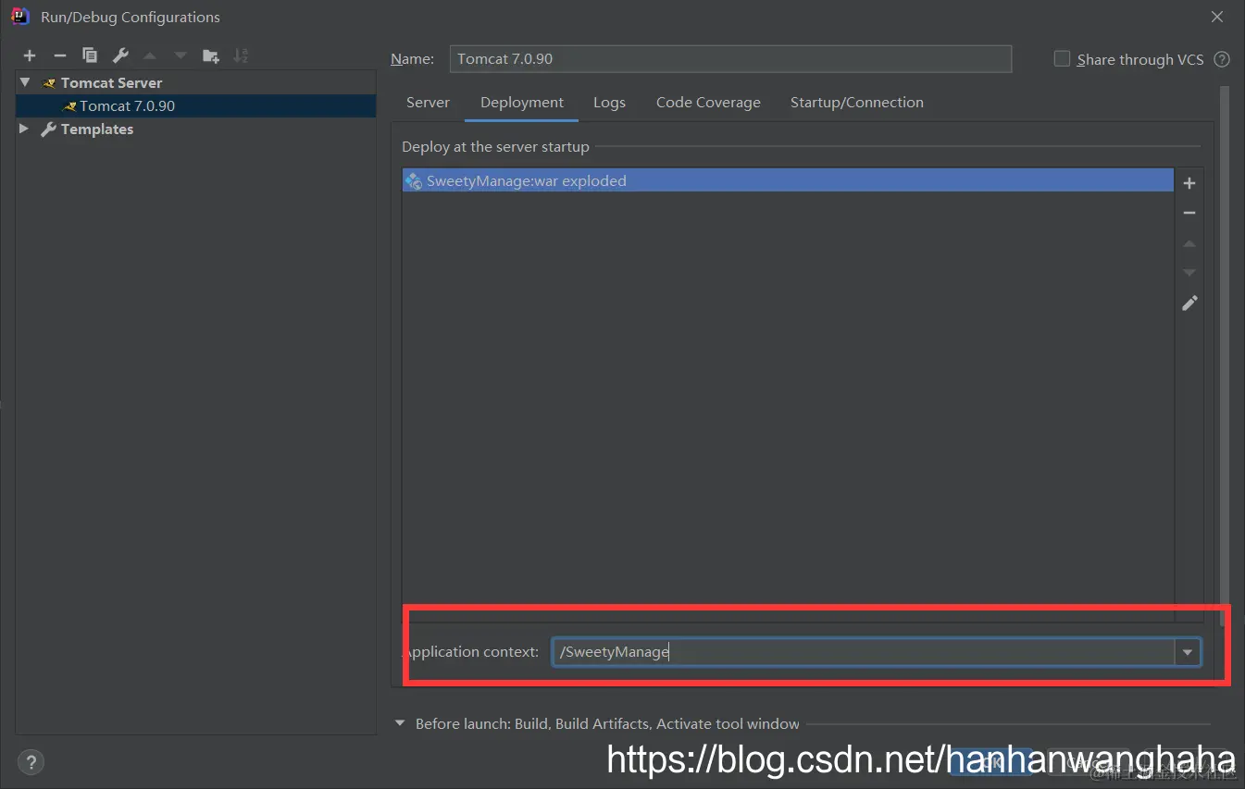Open edit templates wrench icon
The image size is (1245, 789).
(120, 55)
